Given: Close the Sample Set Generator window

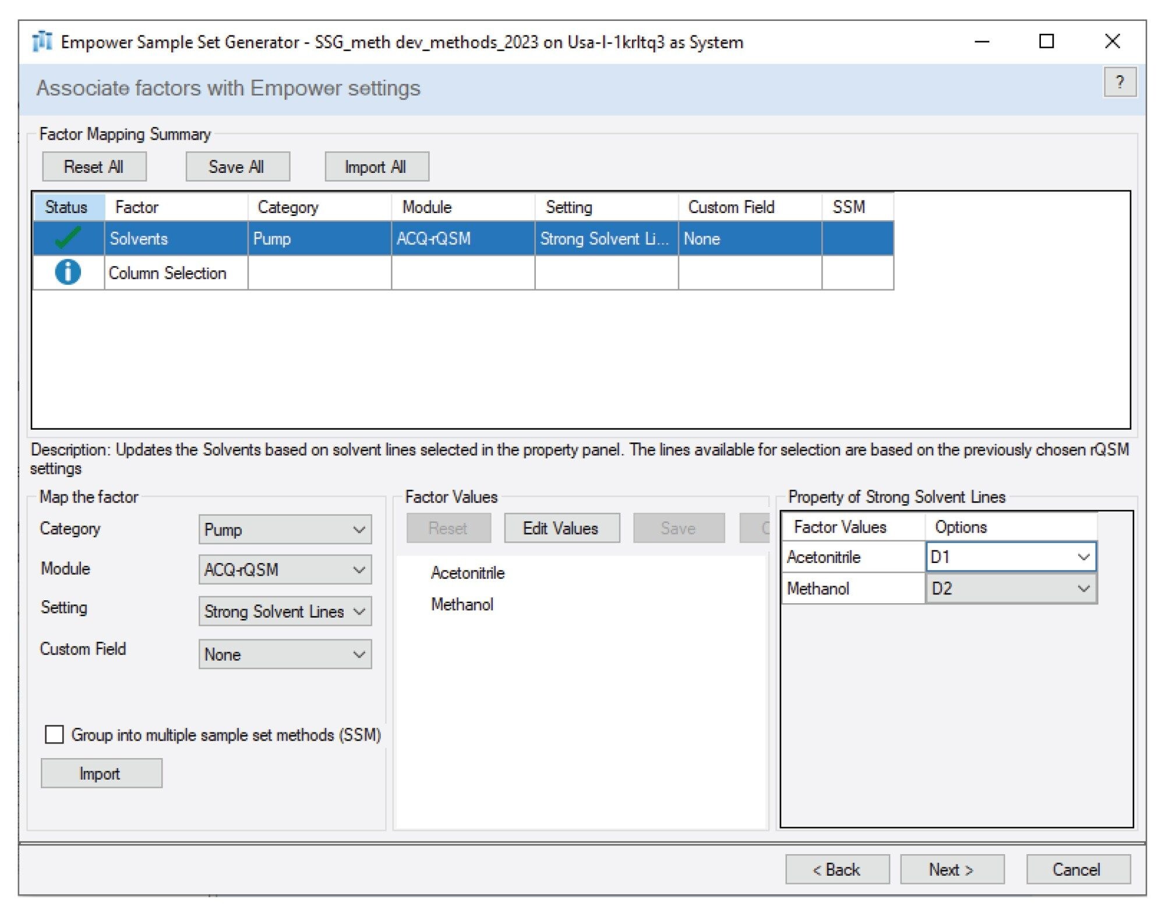Looking at the screenshot, I should tap(1113, 41).
